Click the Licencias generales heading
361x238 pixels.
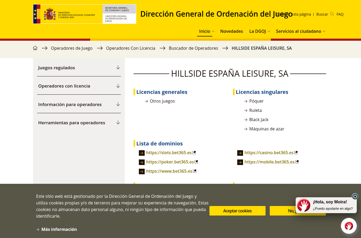coord(162,92)
